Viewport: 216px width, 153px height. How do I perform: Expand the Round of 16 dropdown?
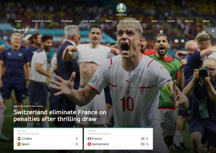tap(25, 30)
